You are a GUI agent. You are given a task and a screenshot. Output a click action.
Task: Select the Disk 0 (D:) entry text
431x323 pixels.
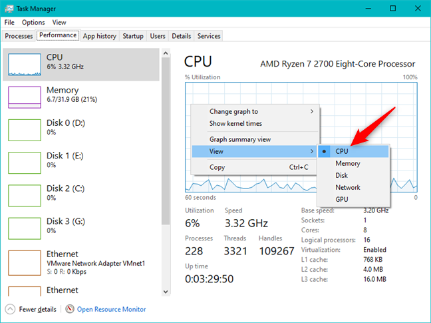coord(66,127)
